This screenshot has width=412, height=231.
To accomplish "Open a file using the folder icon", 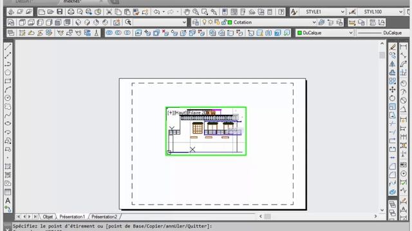I will (50, 12).
